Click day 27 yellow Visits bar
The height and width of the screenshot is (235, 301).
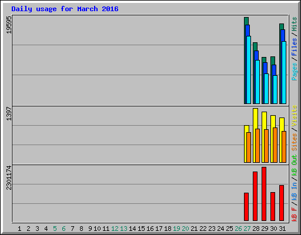(246, 144)
